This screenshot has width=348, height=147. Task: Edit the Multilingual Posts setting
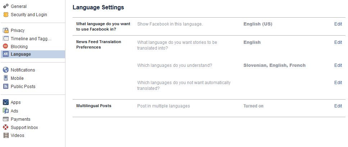(x=338, y=106)
